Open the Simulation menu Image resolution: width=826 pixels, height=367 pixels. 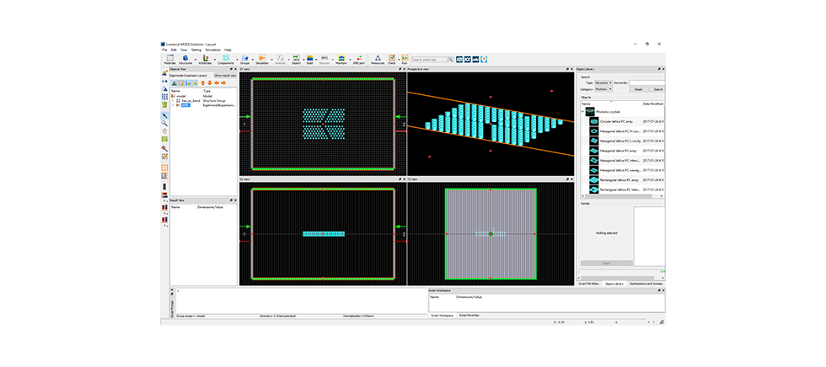pyautogui.click(x=212, y=50)
